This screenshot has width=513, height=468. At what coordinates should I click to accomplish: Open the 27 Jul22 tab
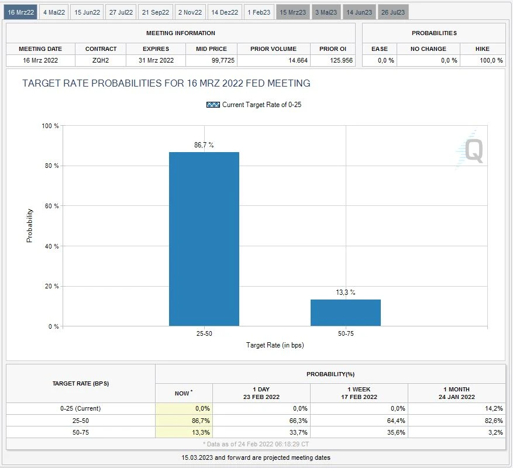121,12
